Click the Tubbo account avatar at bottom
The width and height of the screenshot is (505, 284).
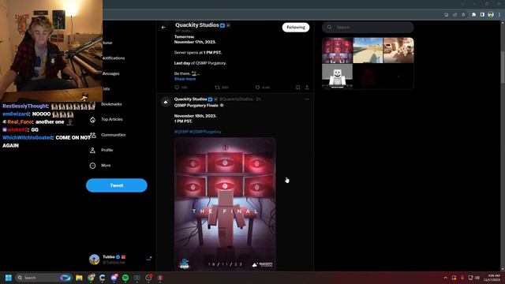(95, 260)
